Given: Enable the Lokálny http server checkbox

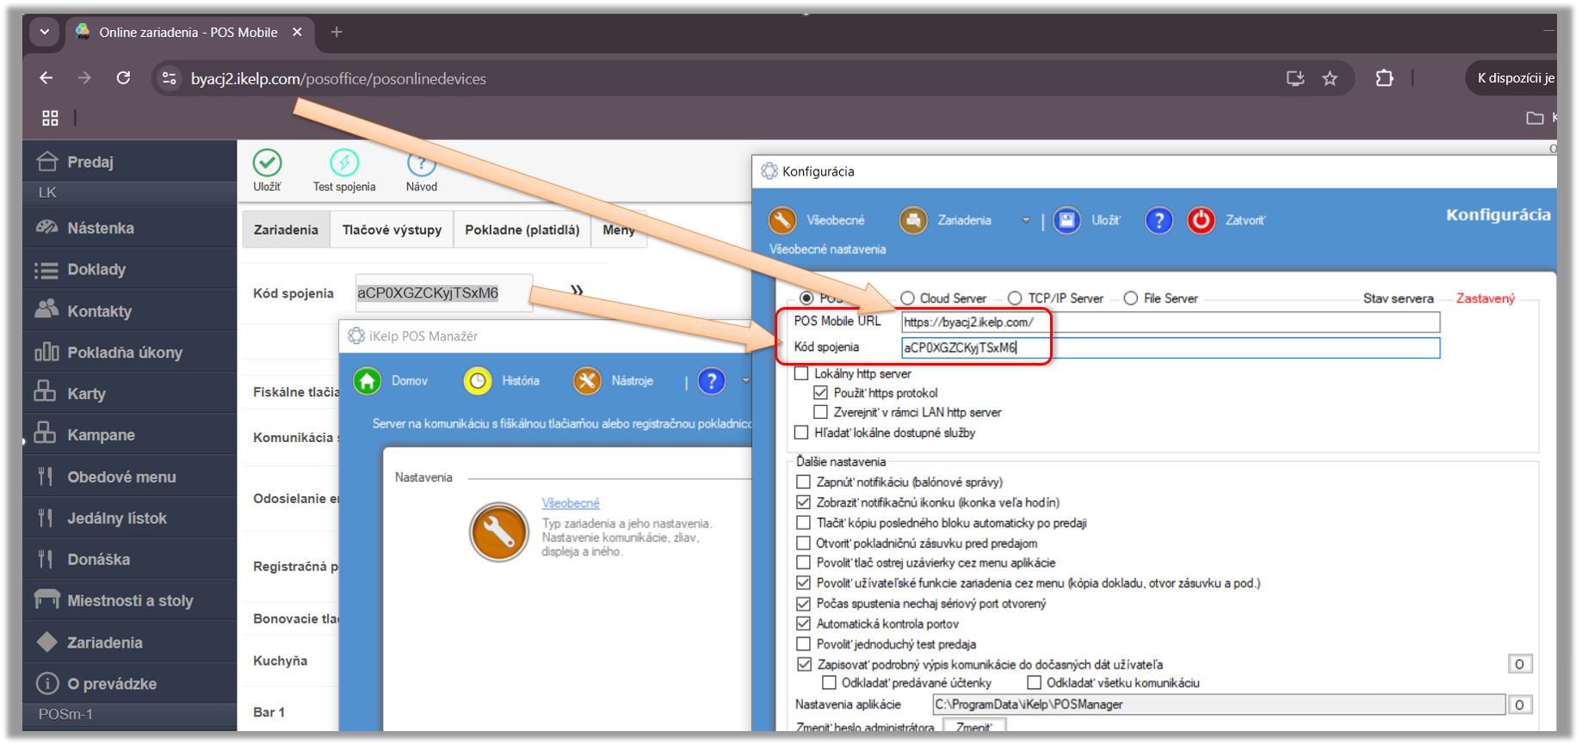Looking at the screenshot, I should 802,373.
